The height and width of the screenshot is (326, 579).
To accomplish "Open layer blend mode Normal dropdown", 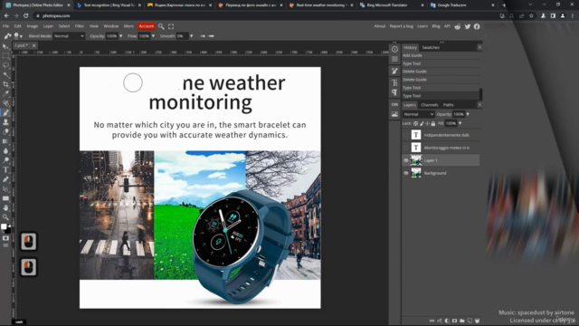I will pyautogui.click(x=418, y=114).
